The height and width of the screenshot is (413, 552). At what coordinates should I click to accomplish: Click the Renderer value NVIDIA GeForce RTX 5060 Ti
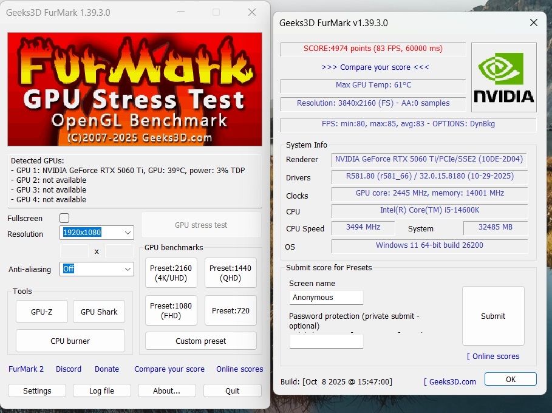pyautogui.click(x=429, y=159)
